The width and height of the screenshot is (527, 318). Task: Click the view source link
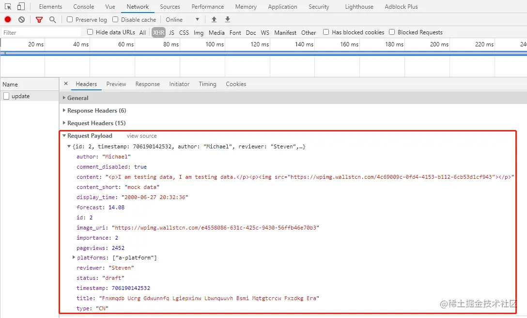click(141, 136)
